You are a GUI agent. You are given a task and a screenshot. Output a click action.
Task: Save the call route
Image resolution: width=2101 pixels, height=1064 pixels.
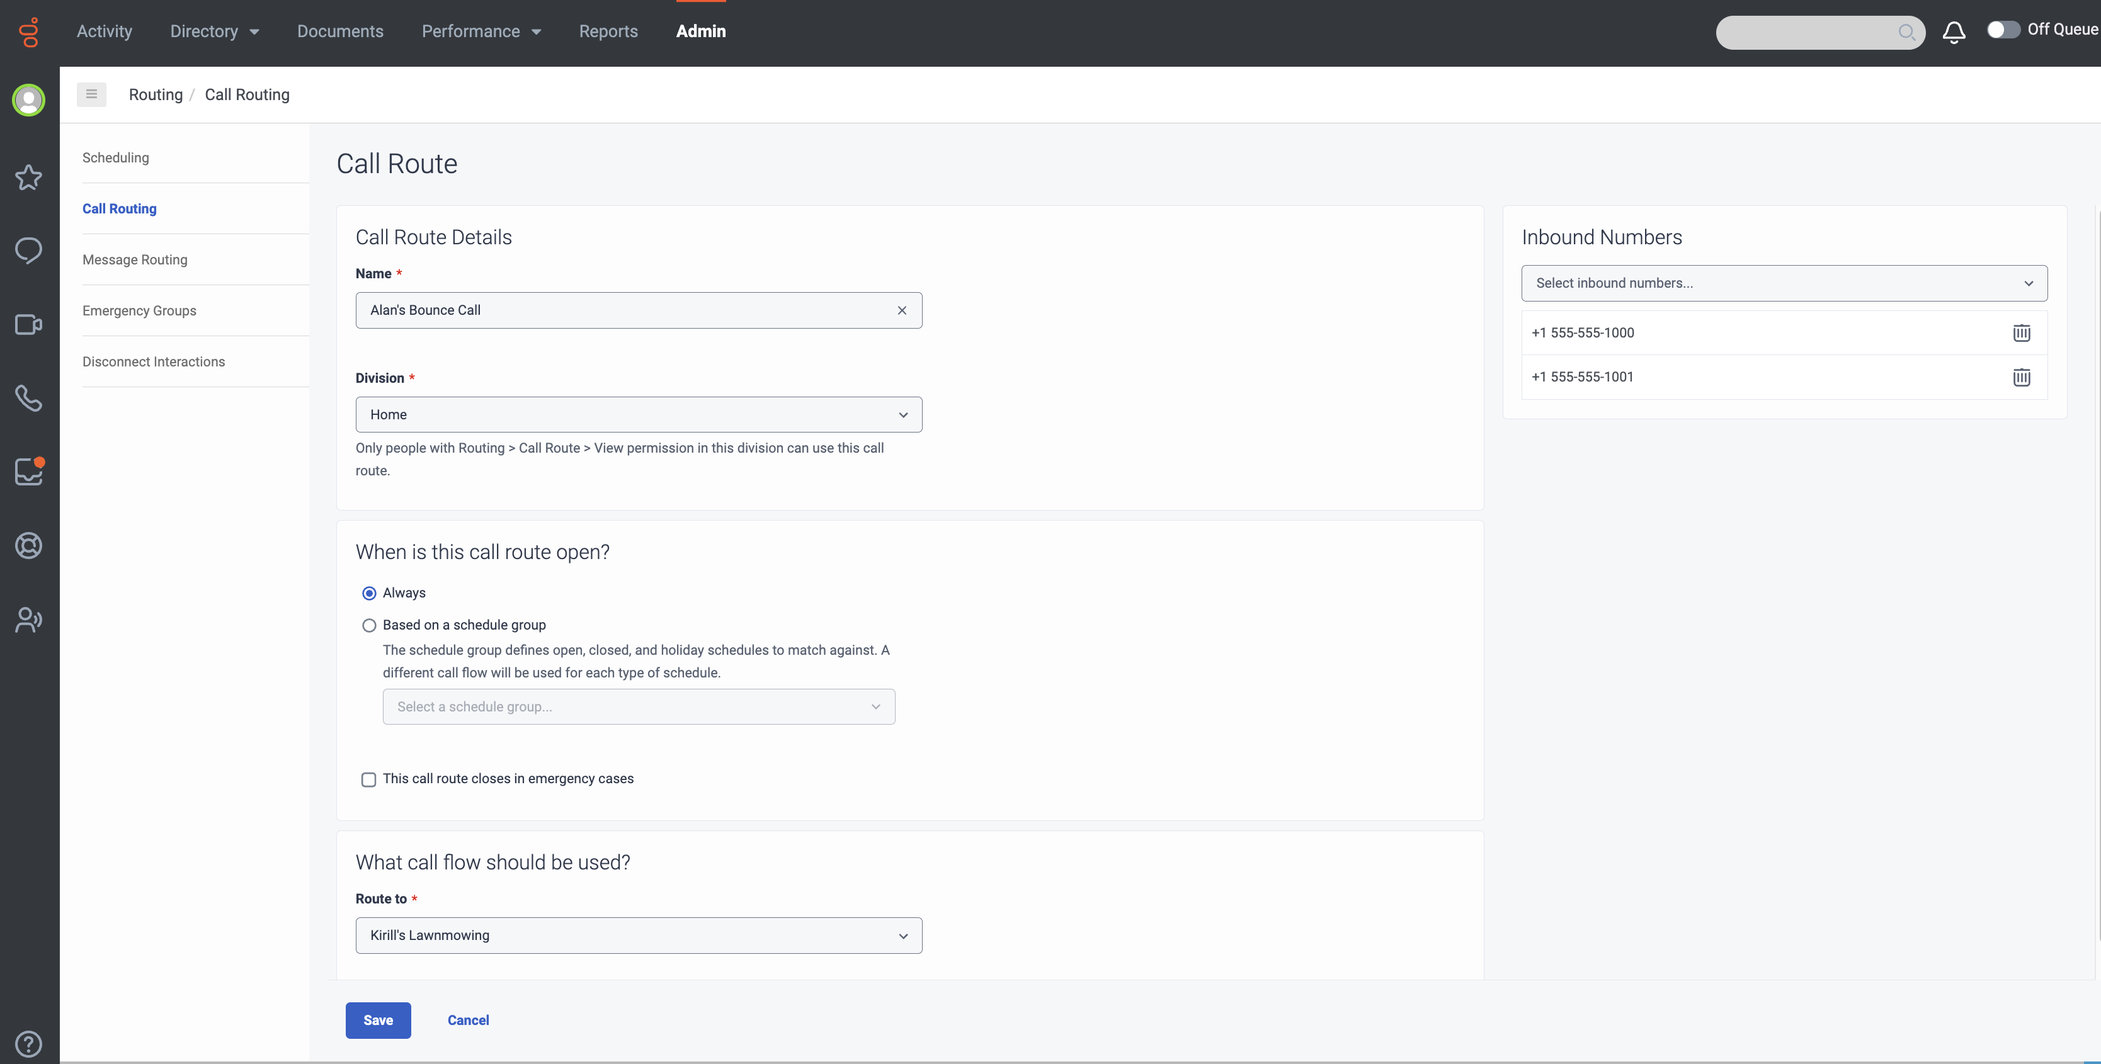pyautogui.click(x=378, y=1020)
